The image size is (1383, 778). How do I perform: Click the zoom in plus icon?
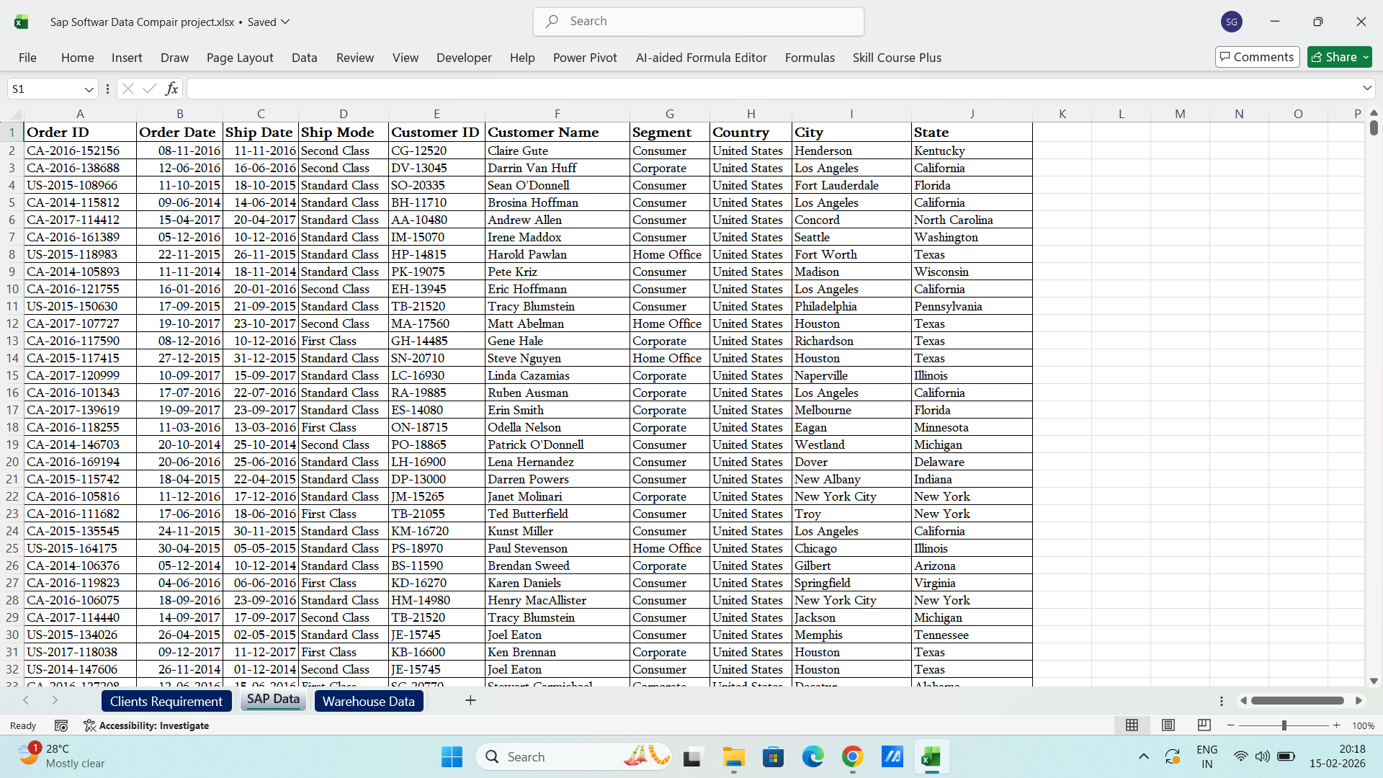point(1337,725)
